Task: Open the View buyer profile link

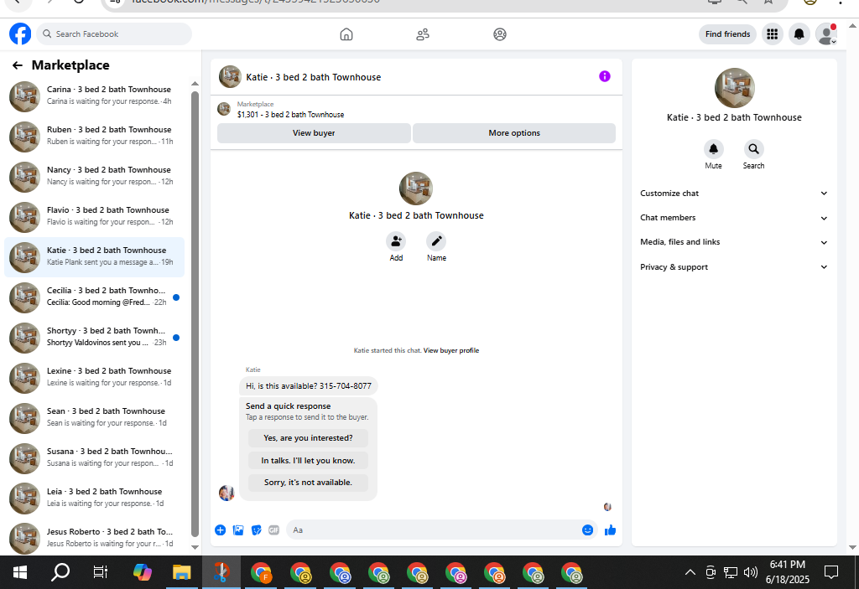Action: [x=450, y=350]
